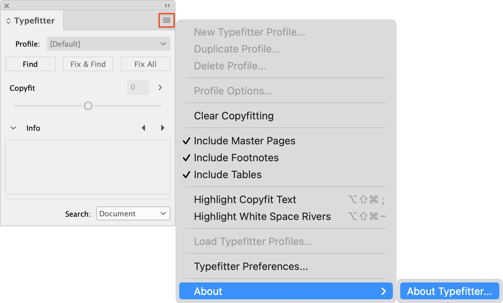Viewport: 503px width, 303px height.
Task: Go to next Info item arrow
Action: tap(163, 128)
